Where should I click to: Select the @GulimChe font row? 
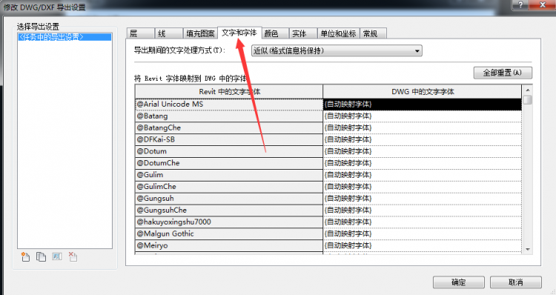point(229,187)
